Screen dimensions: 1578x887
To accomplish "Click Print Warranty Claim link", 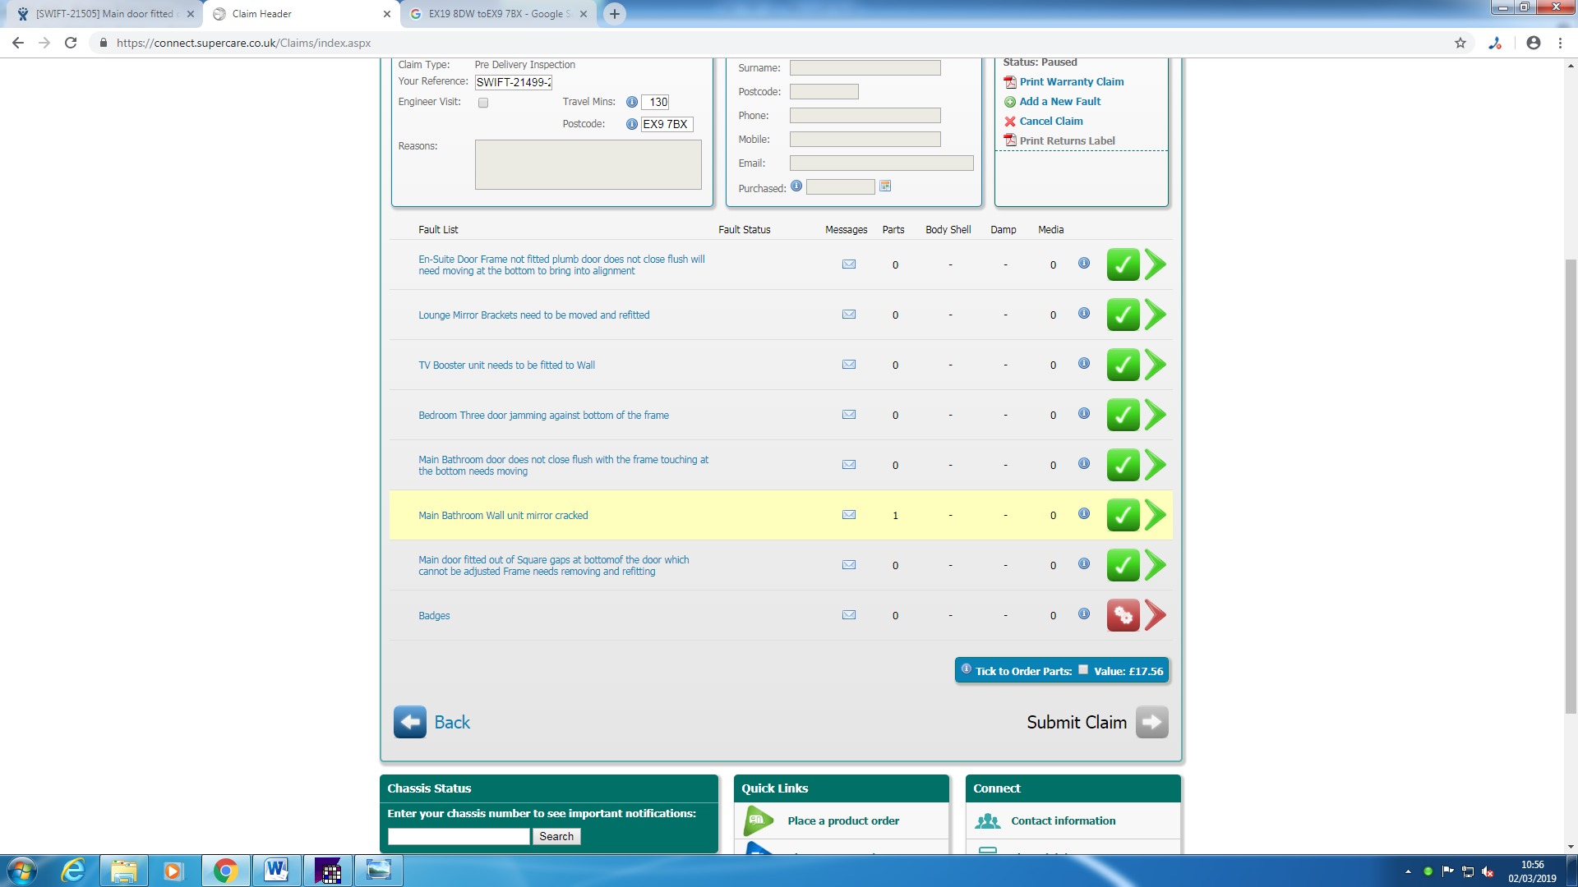I will click(1071, 82).
